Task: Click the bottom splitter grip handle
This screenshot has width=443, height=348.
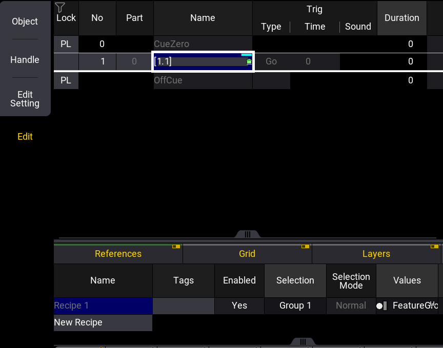Action: click(x=303, y=342)
